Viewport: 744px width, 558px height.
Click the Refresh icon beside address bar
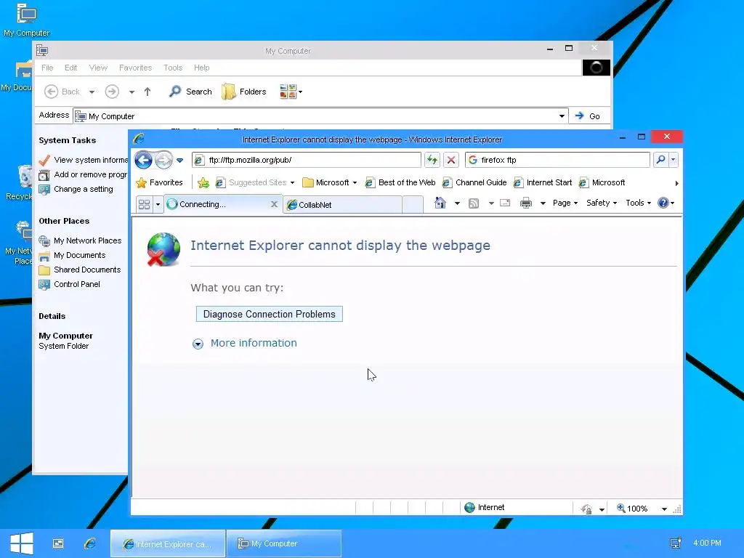[x=432, y=160]
